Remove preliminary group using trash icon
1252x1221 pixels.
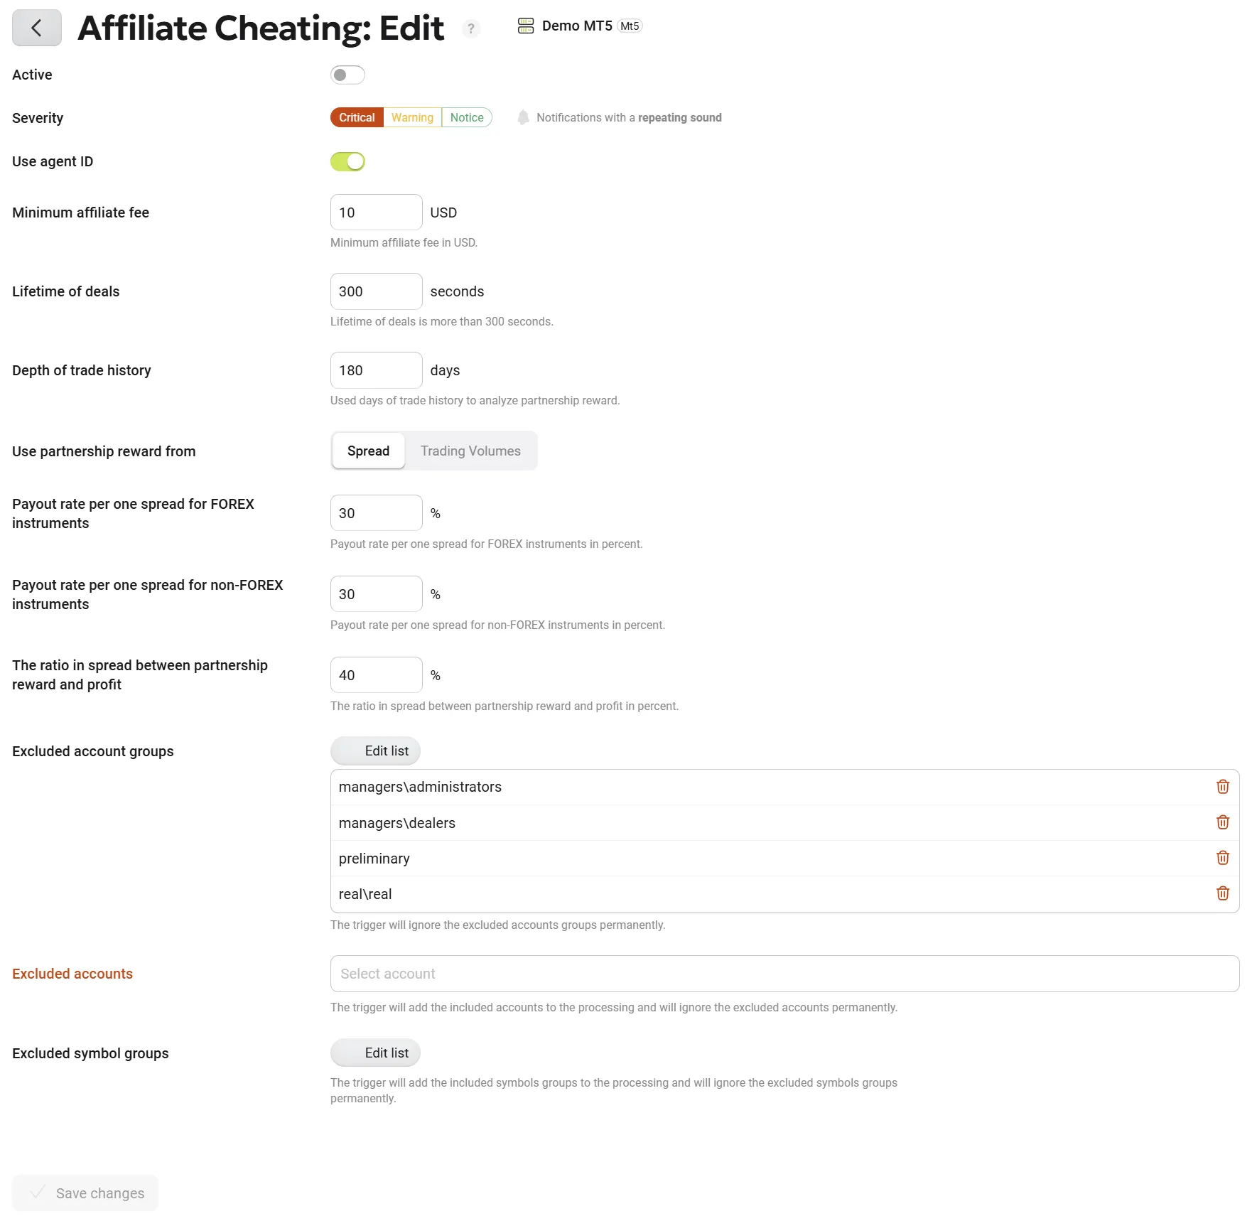tap(1222, 858)
